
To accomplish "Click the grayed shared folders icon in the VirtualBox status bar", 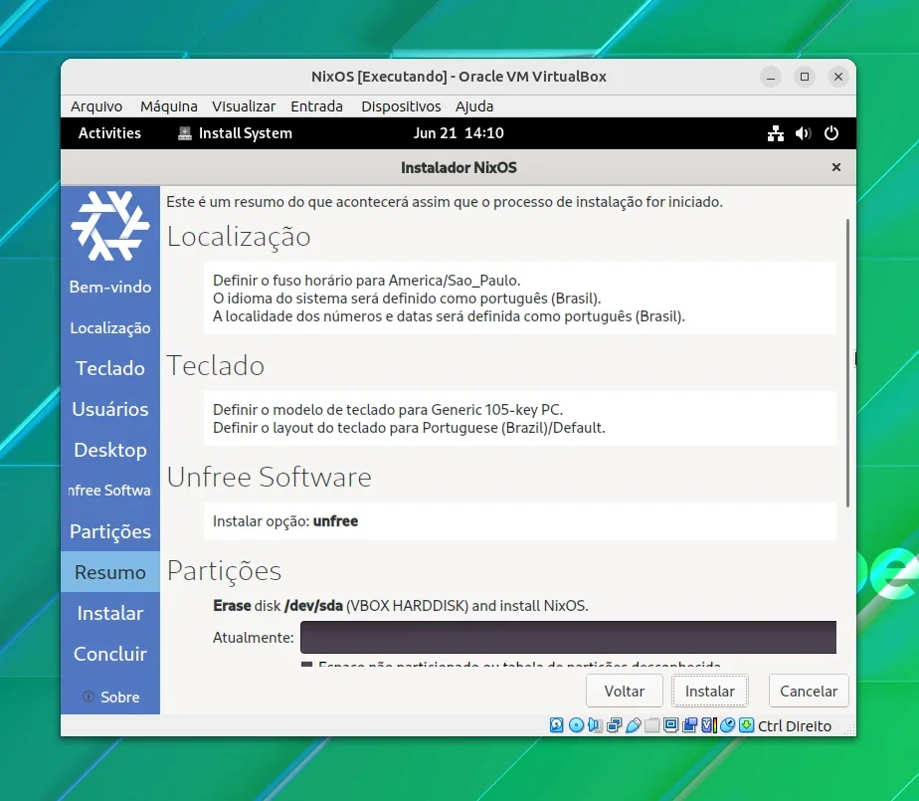I will [x=651, y=725].
